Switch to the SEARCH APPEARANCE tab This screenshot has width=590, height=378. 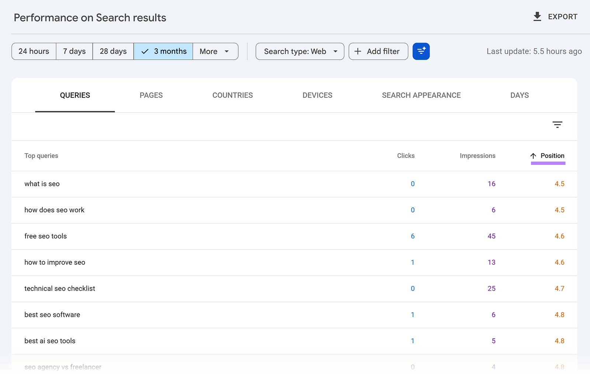click(x=421, y=95)
